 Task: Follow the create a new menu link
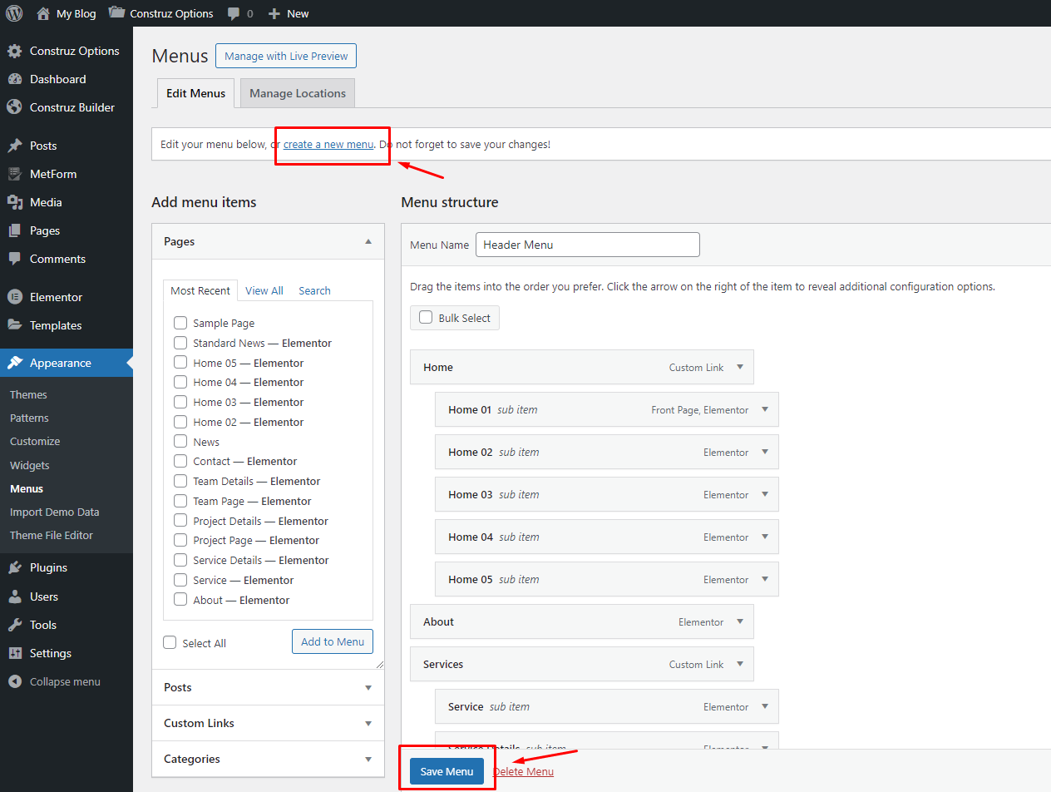328,144
